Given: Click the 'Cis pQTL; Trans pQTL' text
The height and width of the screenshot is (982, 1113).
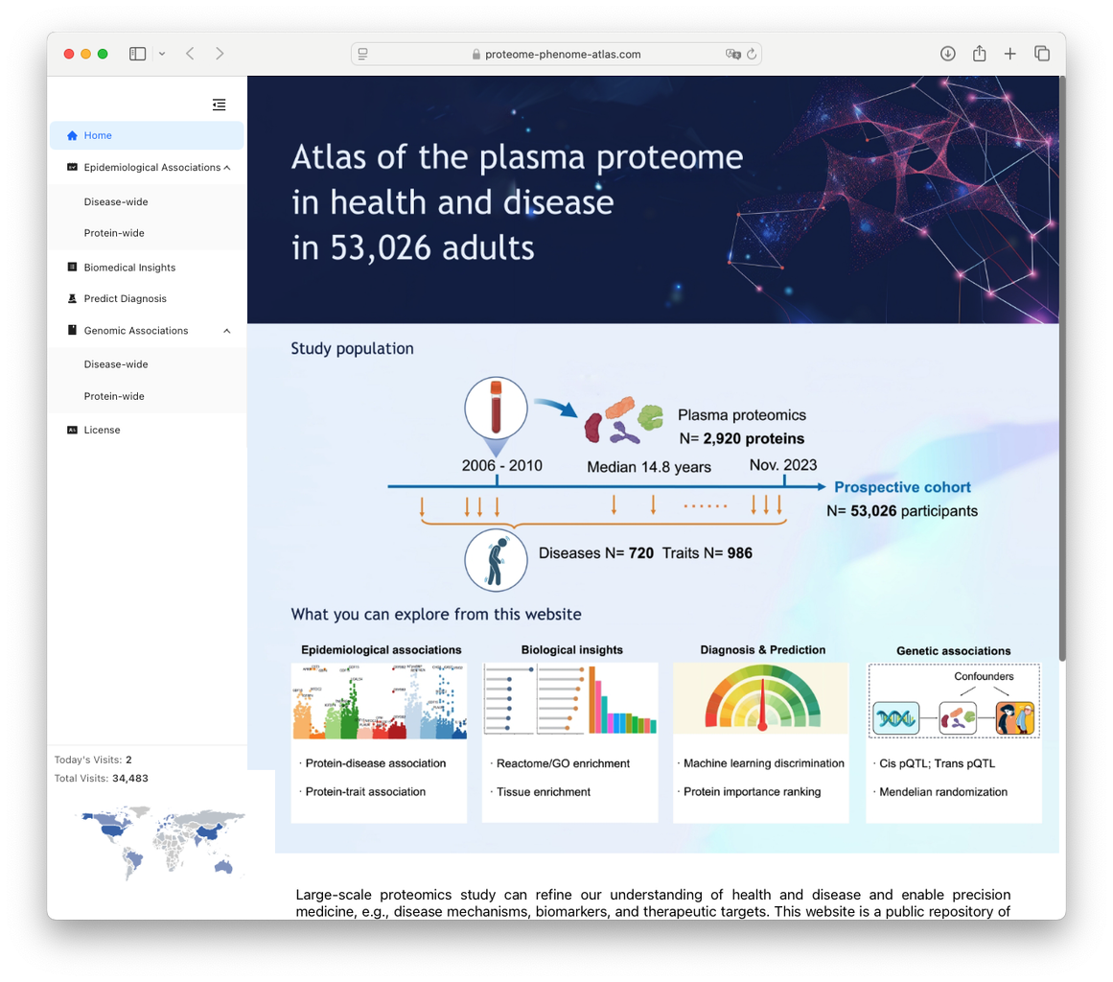Looking at the screenshot, I should (937, 763).
